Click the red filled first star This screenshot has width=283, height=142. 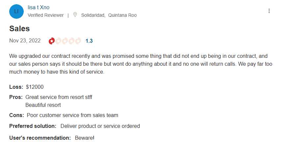tap(52, 41)
